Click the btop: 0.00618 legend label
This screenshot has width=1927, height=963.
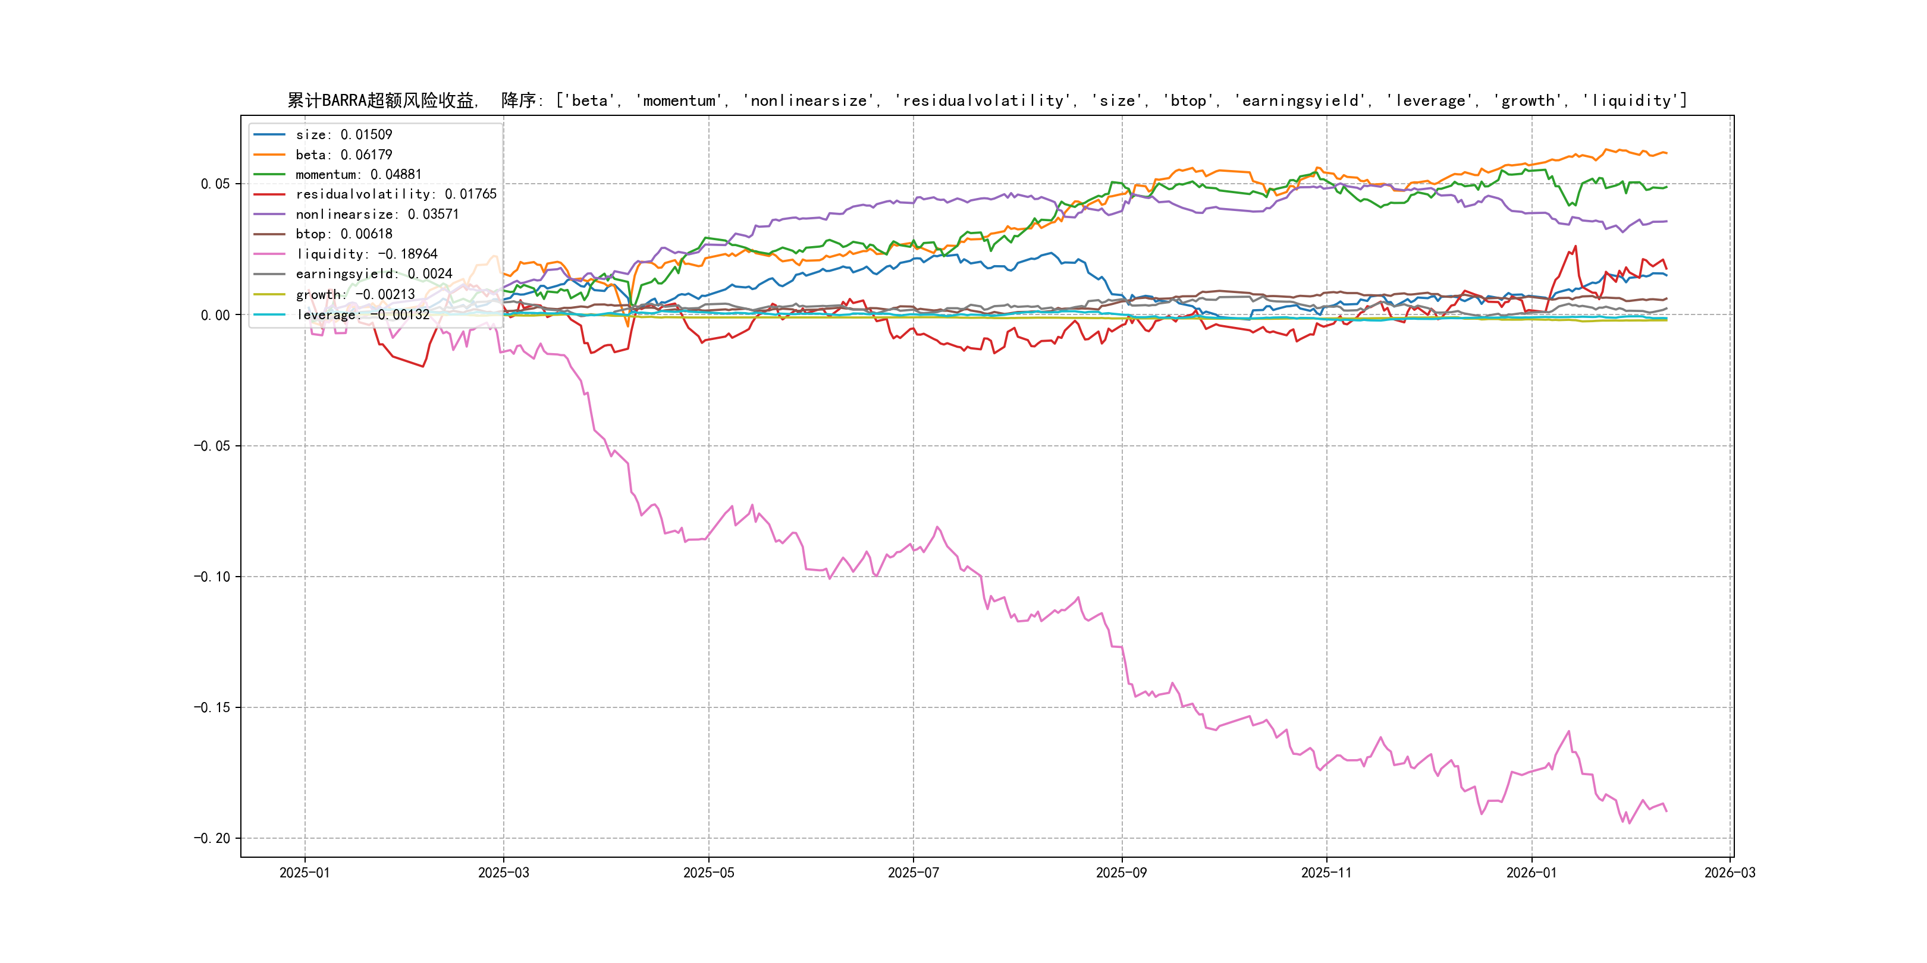click(343, 234)
